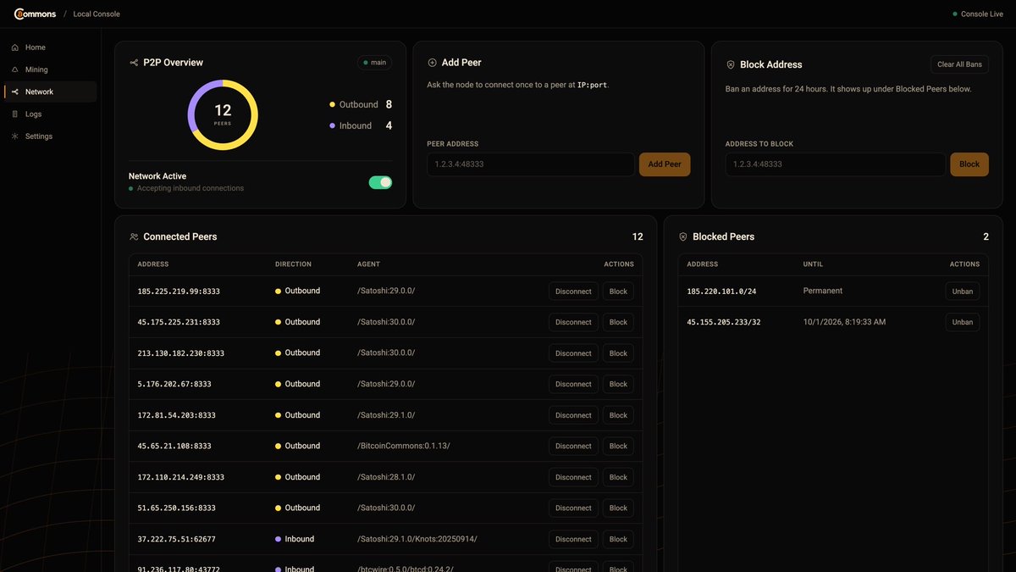Block peer 185.225.219.99:8333
Image resolution: width=1016 pixels, height=572 pixels.
click(x=618, y=292)
